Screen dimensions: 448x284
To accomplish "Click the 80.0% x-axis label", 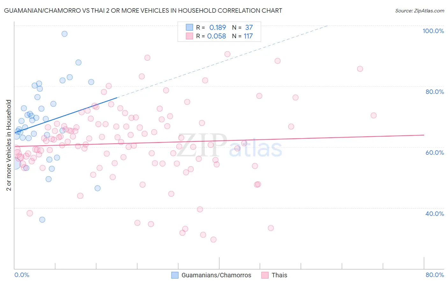I will tap(435, 275).
